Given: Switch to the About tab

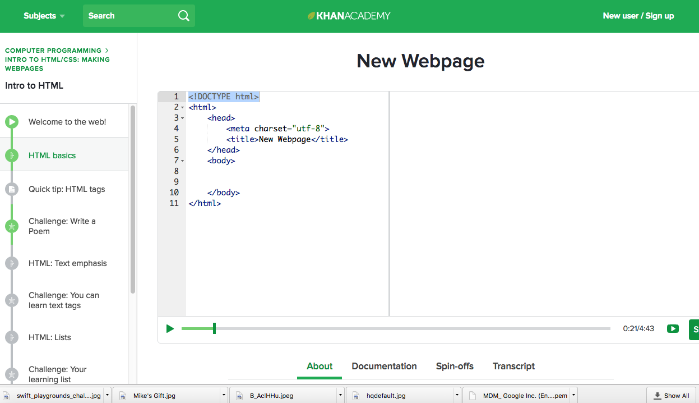Looking at the screenshot, I should [320, 366].
